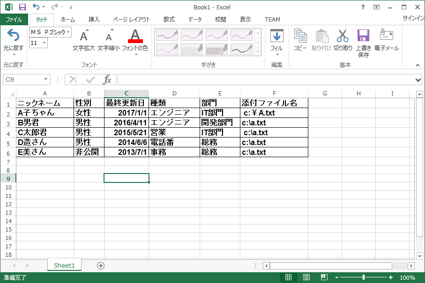This screenshot has width=425, height=283.
Task: Open the font size 11 dropdown
Action: coord(44,43)
